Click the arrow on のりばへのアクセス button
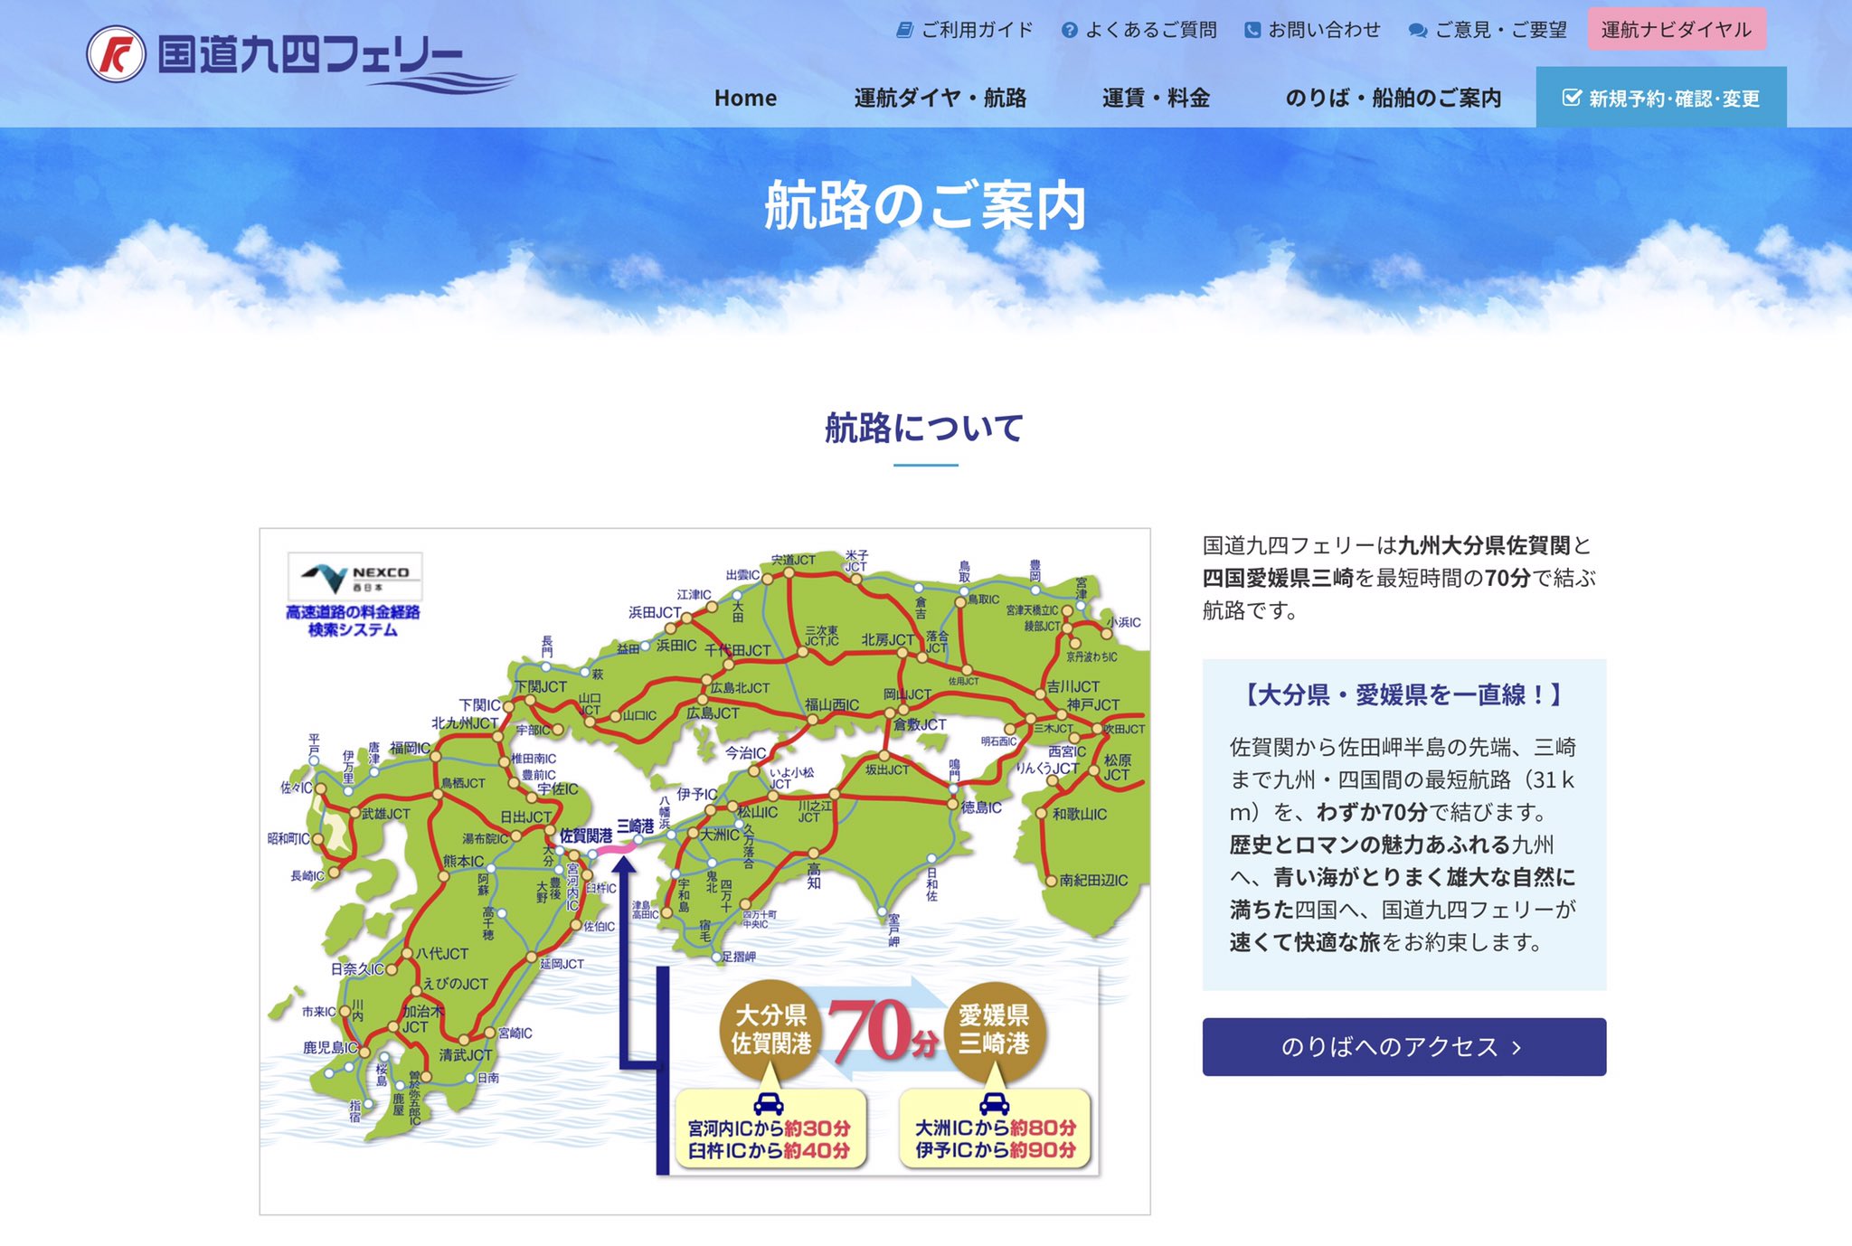 tap(1517, 1048)
